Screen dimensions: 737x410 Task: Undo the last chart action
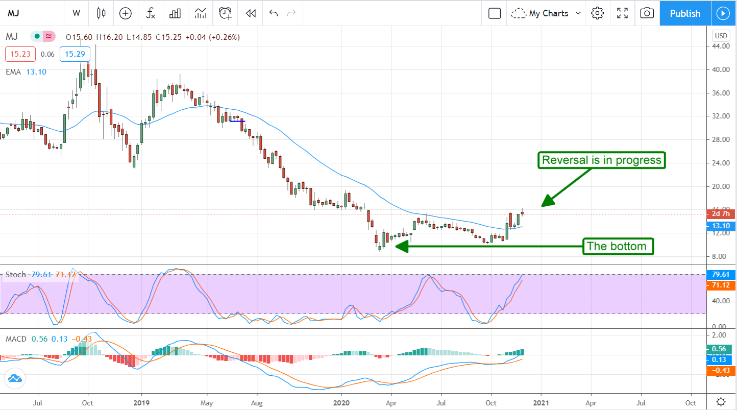[x=273, y=13]
